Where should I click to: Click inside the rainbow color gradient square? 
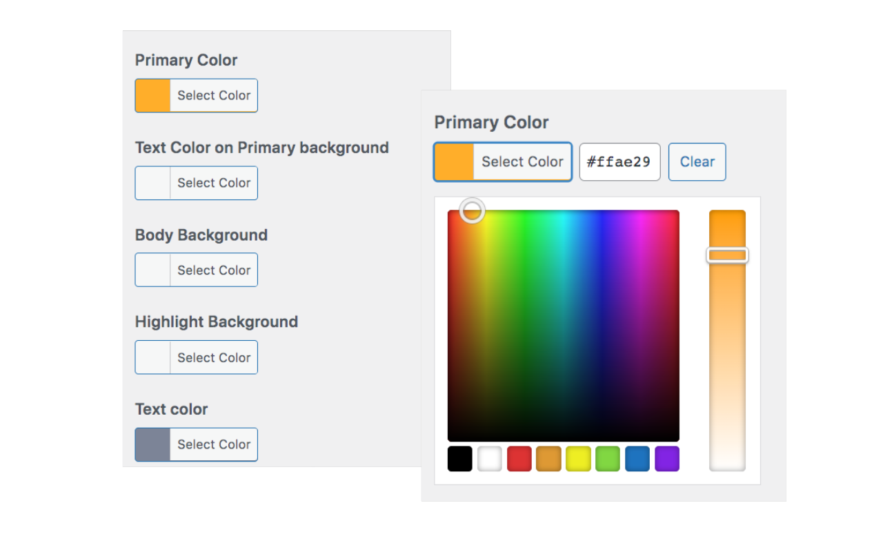(x=564, y=326)
